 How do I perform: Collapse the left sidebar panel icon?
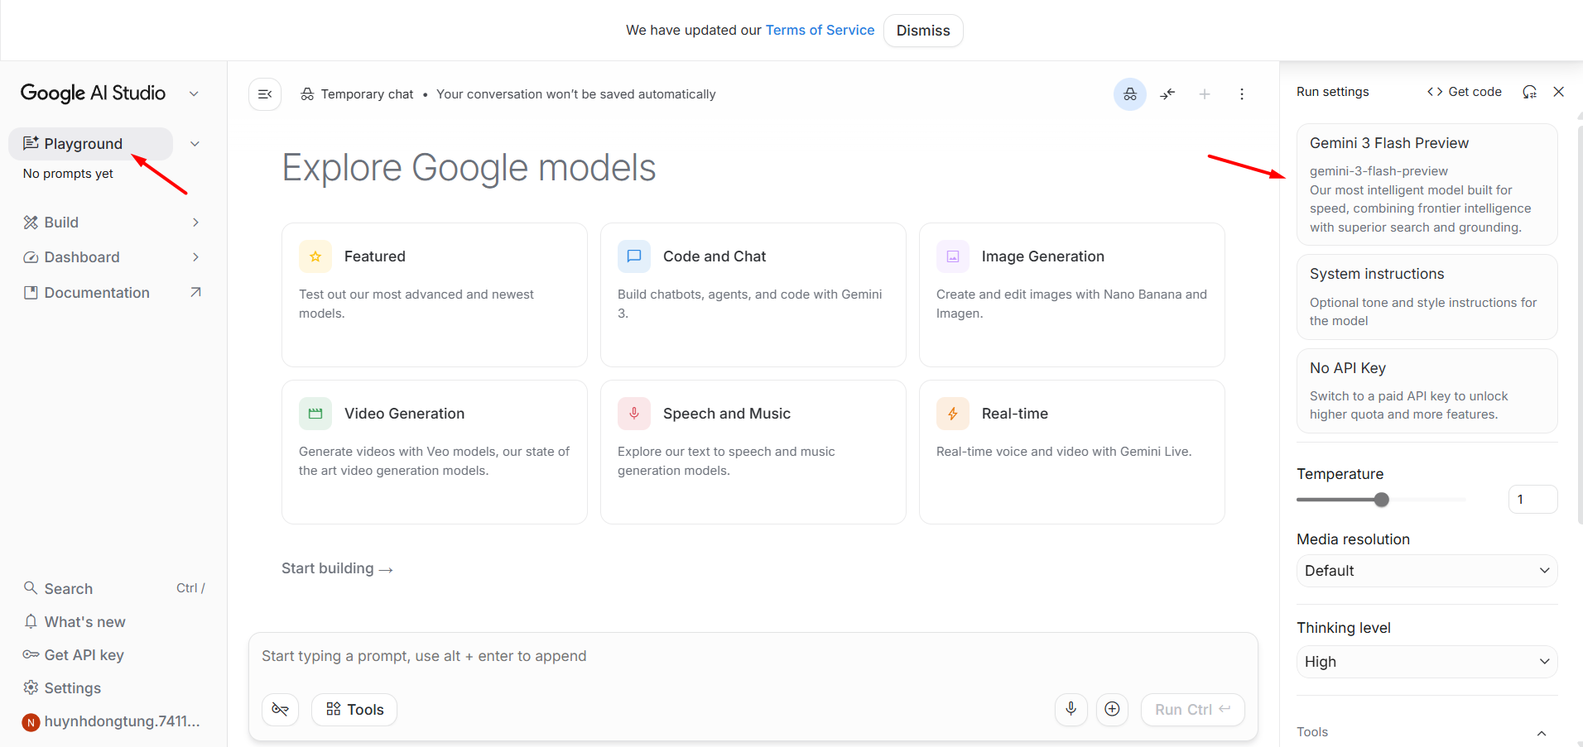[x=265, y=94]
